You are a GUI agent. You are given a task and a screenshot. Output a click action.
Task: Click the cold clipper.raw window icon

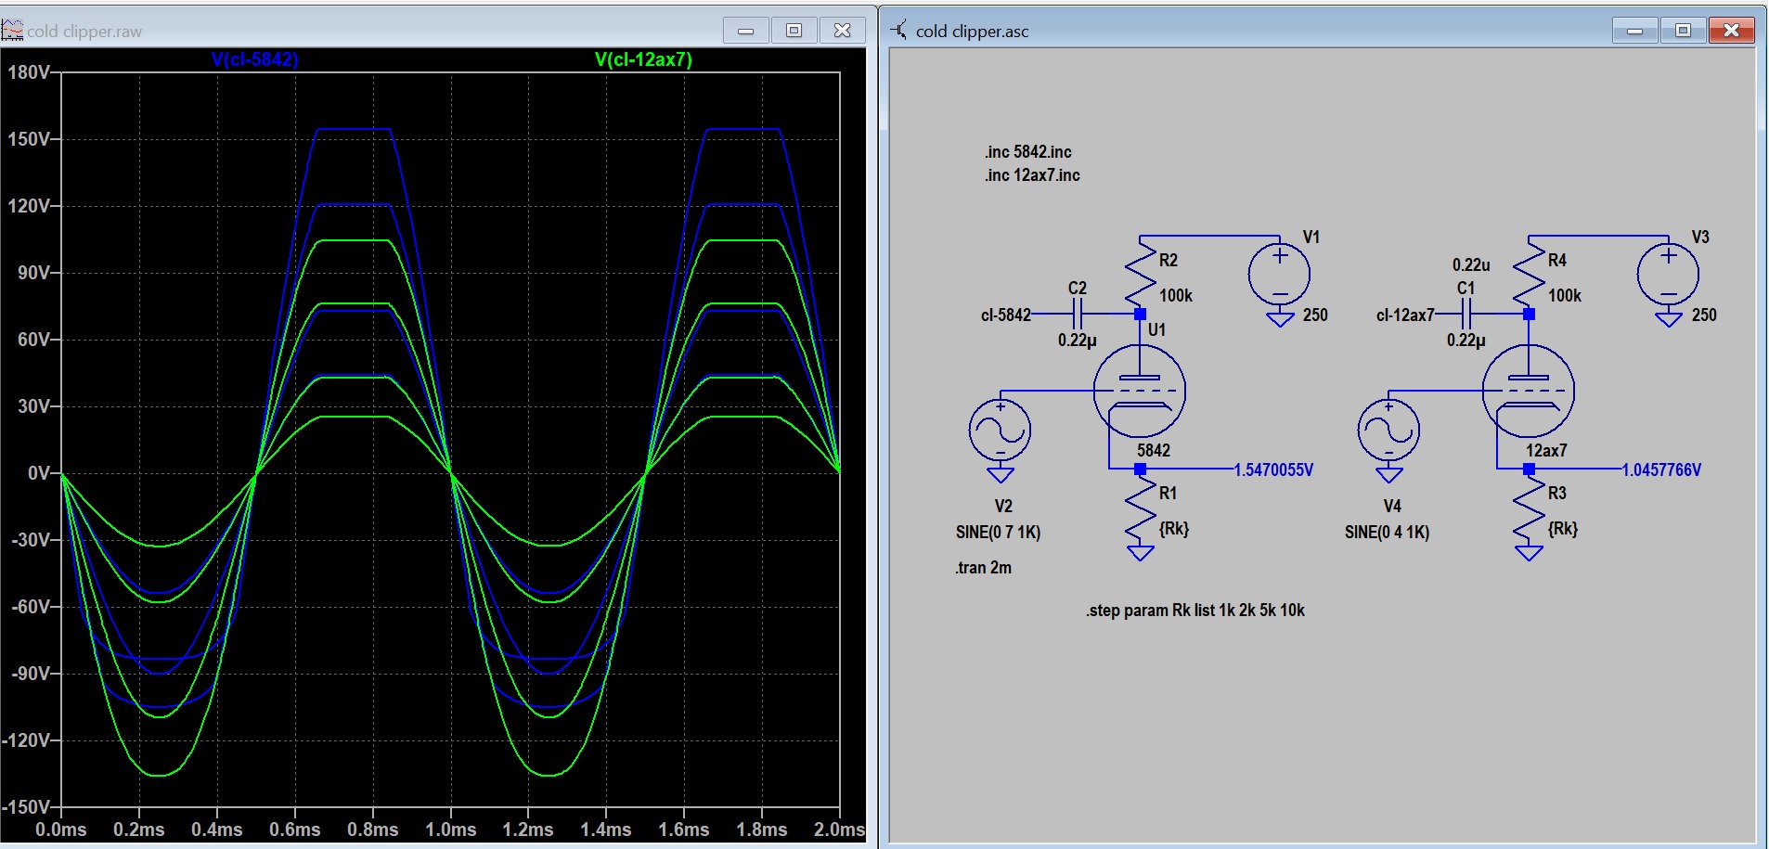click(x=12, y=31)
